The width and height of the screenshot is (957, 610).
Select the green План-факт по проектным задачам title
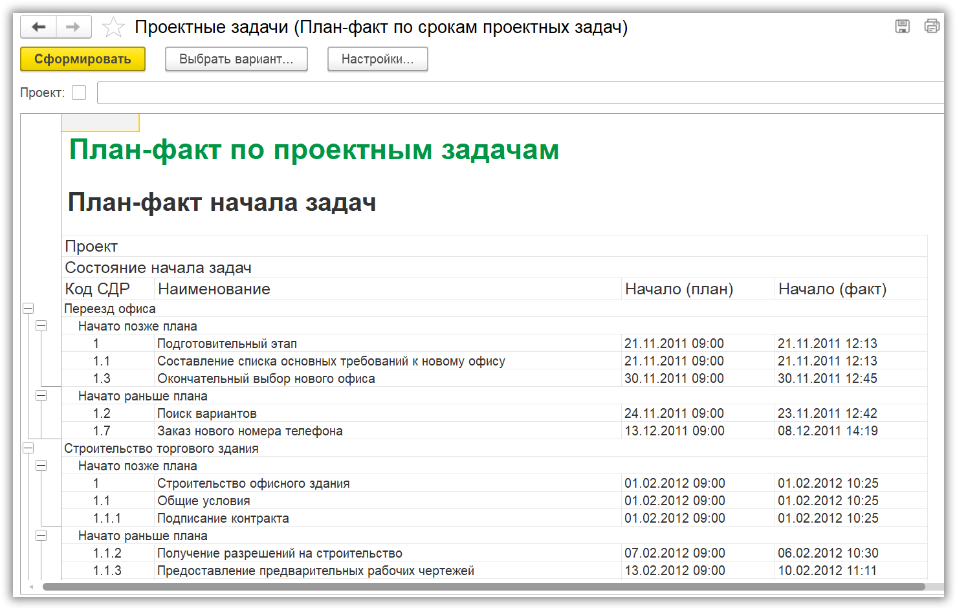314,150
